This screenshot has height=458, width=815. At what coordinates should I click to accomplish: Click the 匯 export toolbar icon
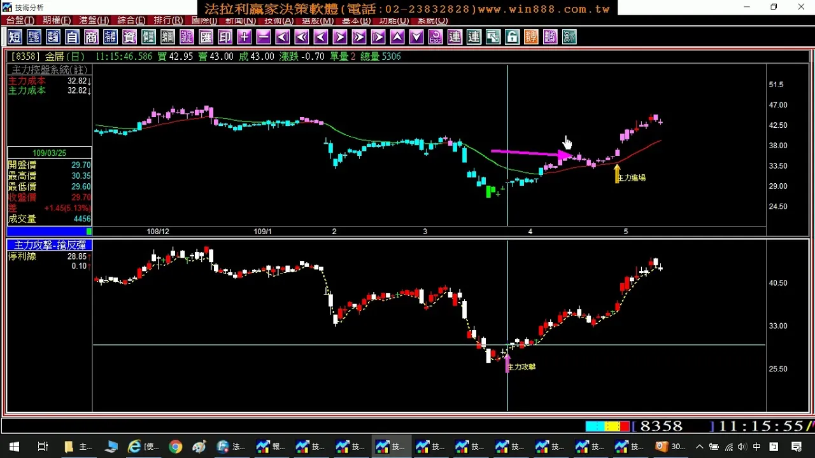[x=206, y=37]
